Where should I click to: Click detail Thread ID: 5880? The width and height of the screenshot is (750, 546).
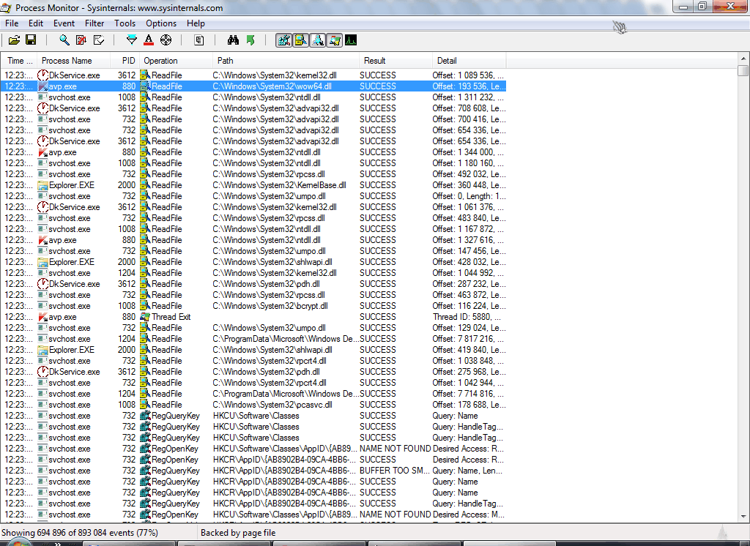click(467, 317)
